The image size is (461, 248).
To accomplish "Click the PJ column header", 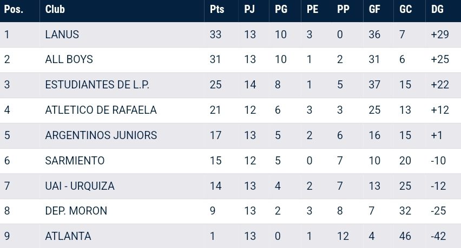I will tap(249, 9).
